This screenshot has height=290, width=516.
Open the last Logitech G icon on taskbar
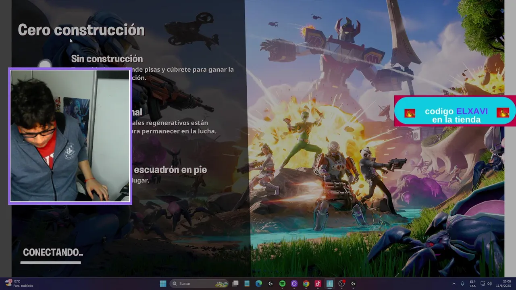pos(353,284)
